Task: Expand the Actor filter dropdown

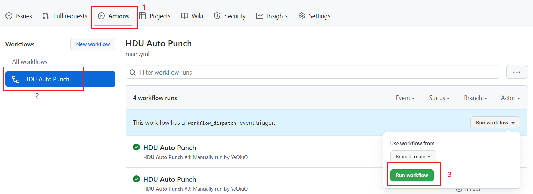Action: [510, 98]
